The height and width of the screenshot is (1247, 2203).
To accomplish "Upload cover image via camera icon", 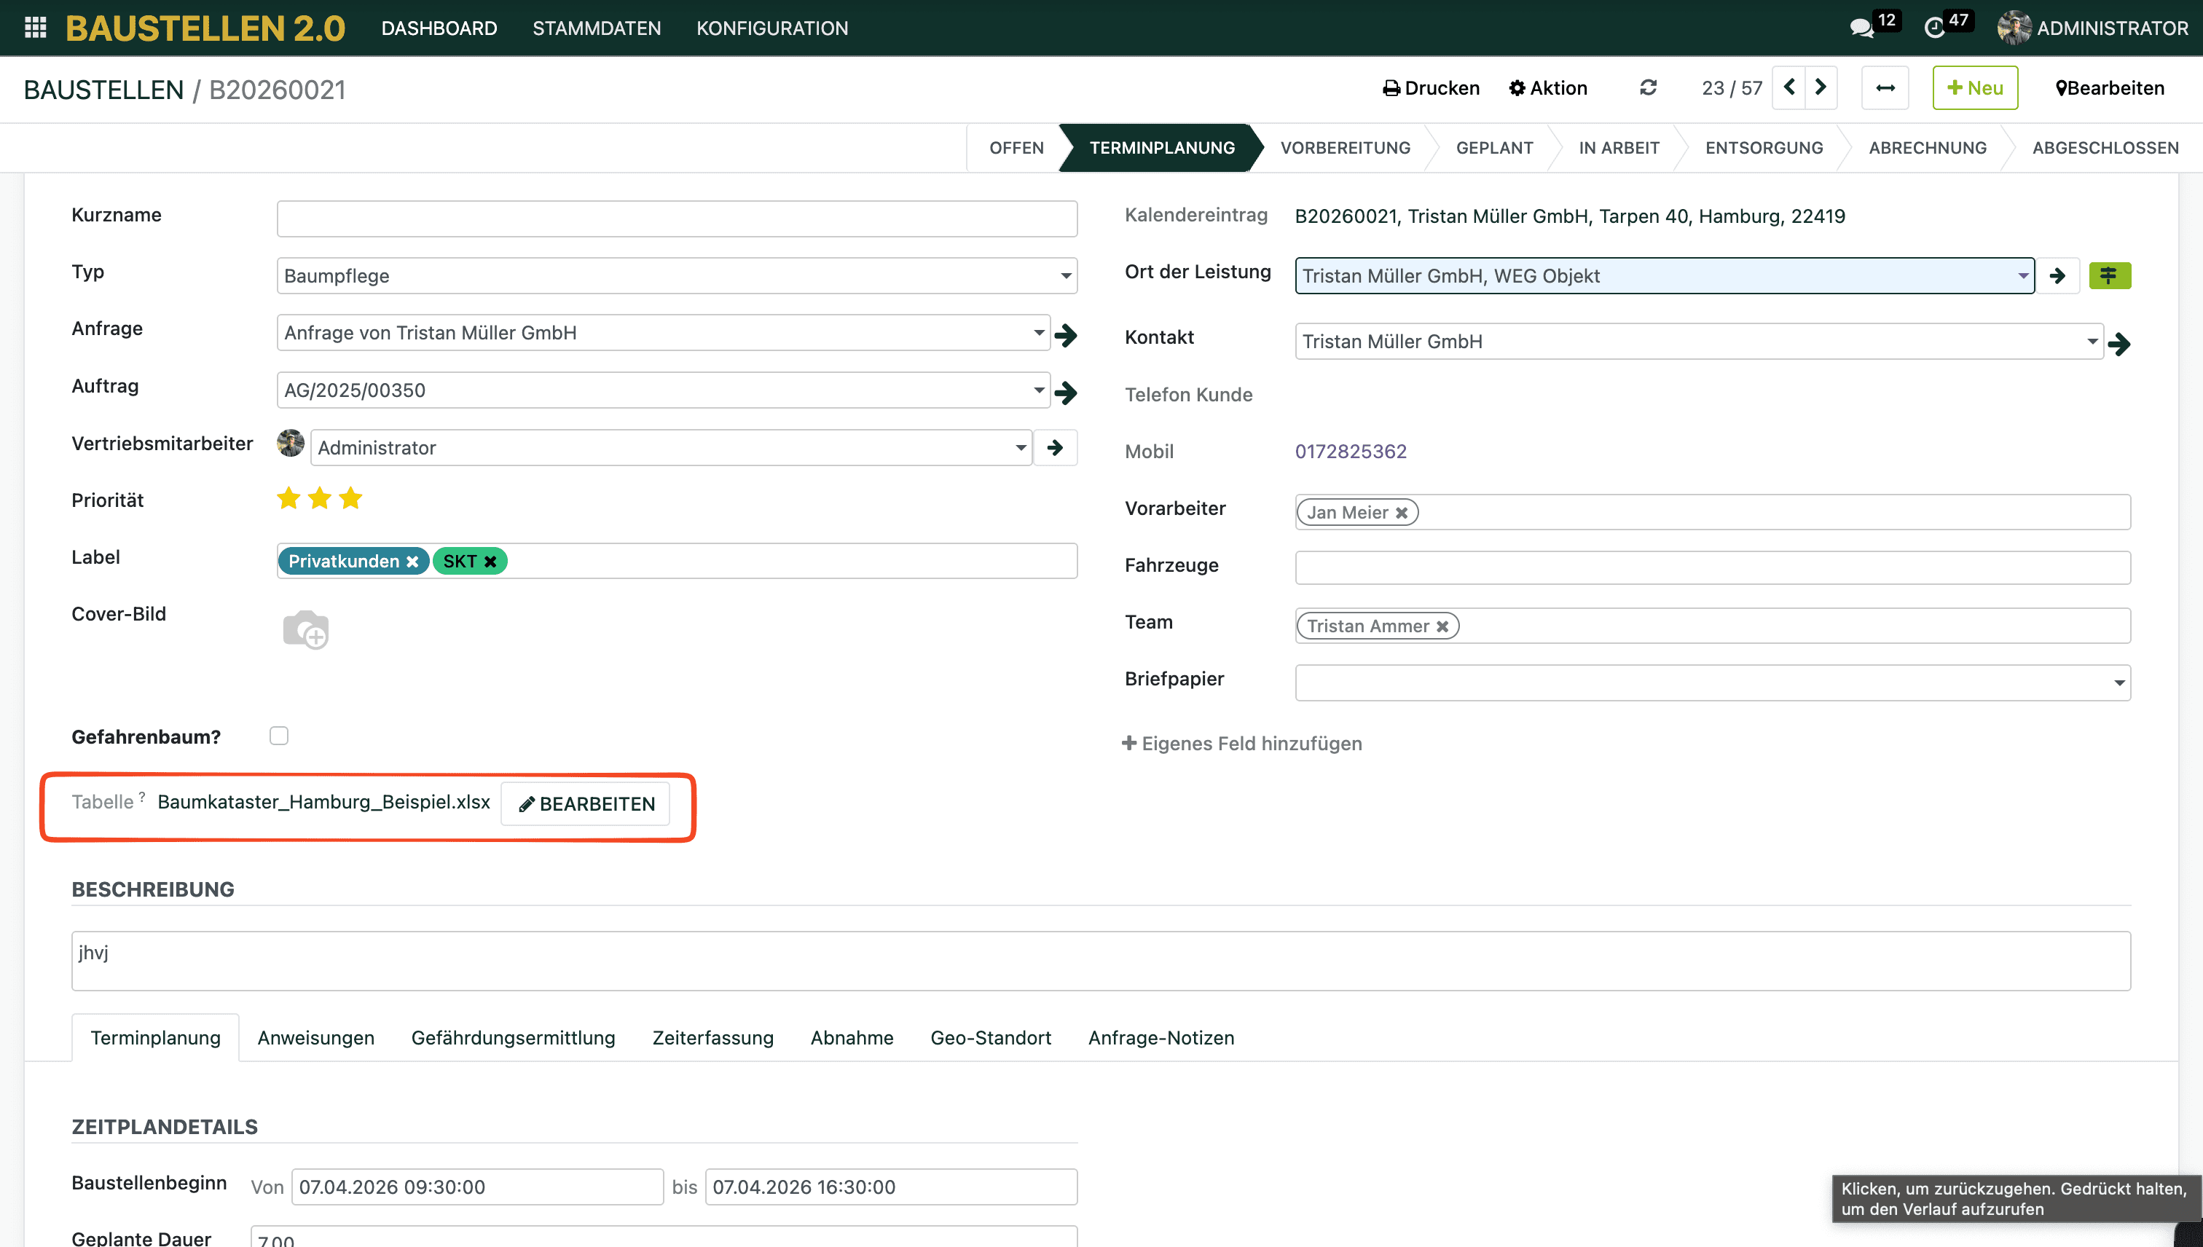I will pyautogui.click(x=306, y=630).
